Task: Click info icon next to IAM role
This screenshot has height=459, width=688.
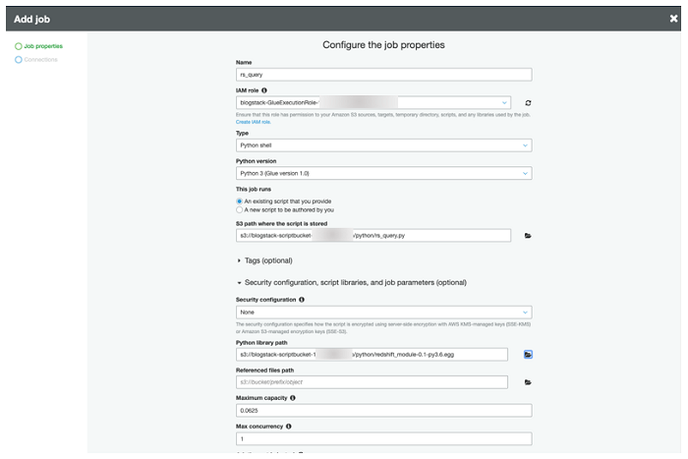Action: pyautogui.click(x=264, y=90)
